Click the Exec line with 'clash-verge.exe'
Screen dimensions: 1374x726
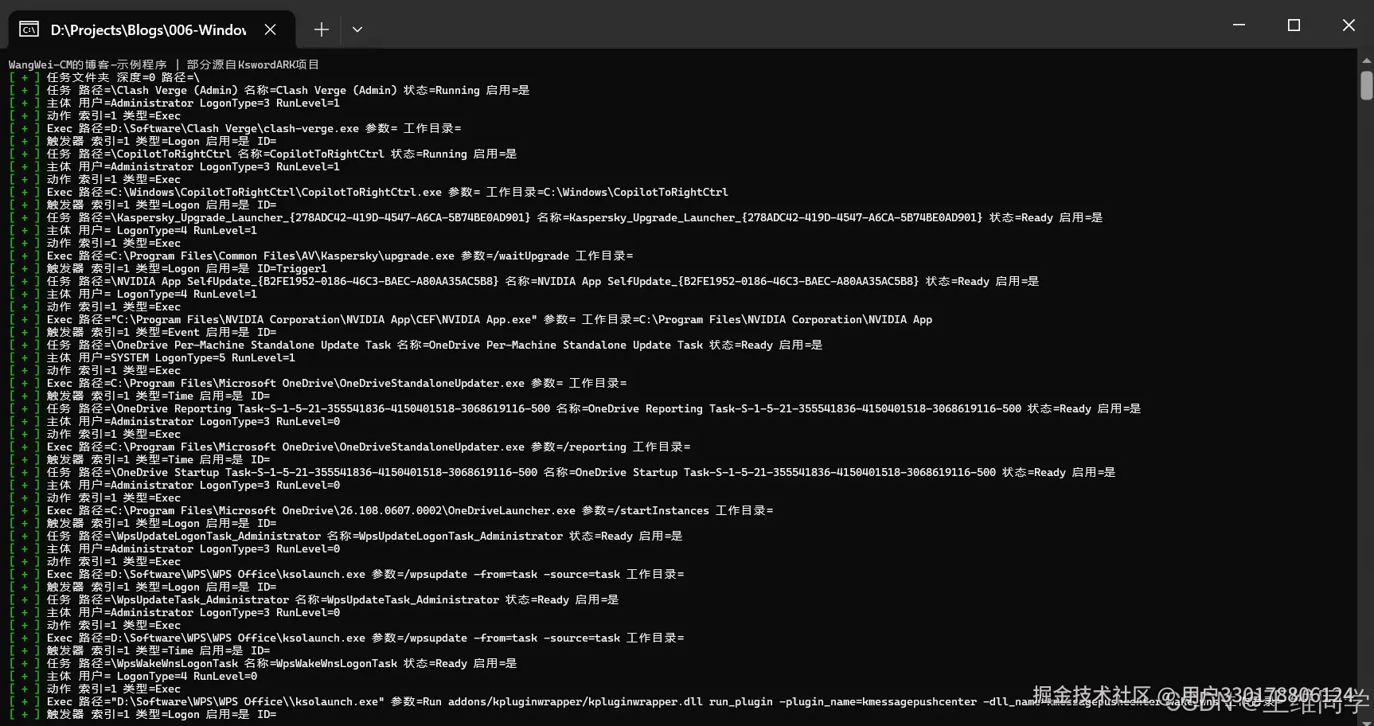(x=235, y=128)
